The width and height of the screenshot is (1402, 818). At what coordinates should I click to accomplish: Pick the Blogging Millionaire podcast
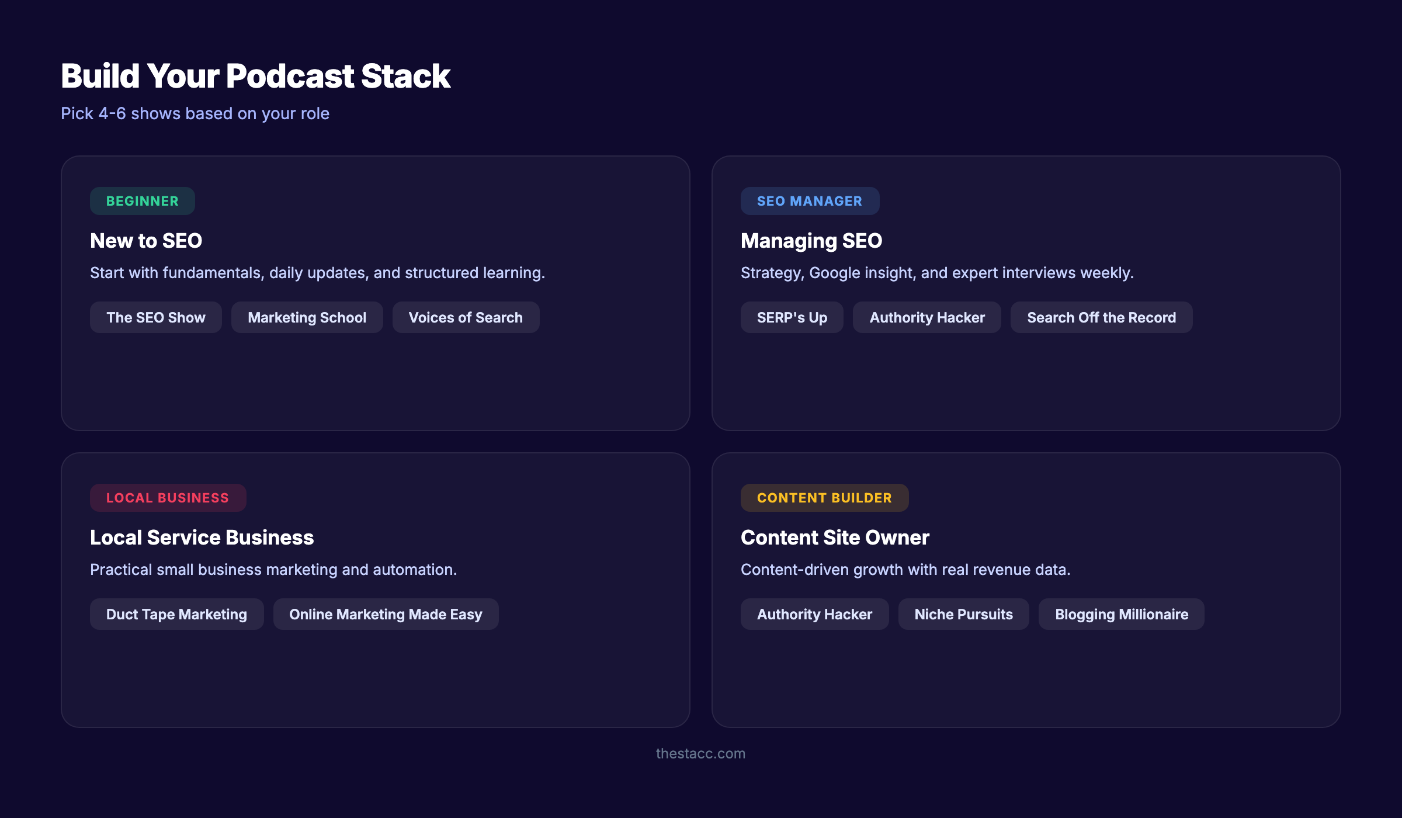tap(1121, 614)
